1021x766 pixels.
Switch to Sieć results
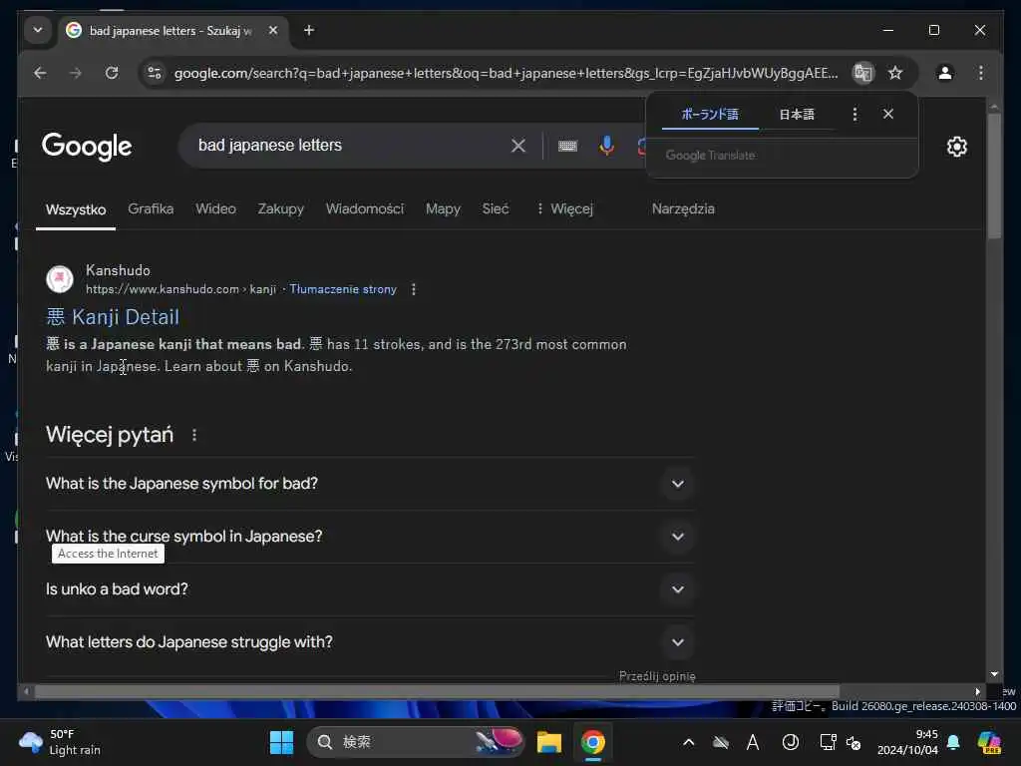coord(496,208)
